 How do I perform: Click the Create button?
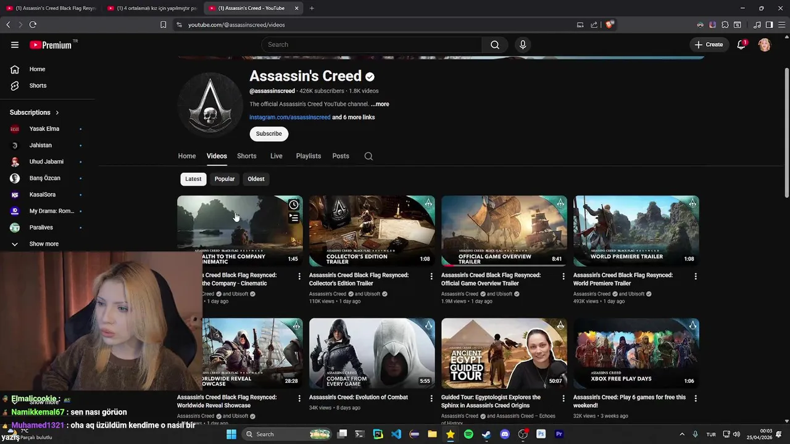pyautogui.click(x=709, y=44)
